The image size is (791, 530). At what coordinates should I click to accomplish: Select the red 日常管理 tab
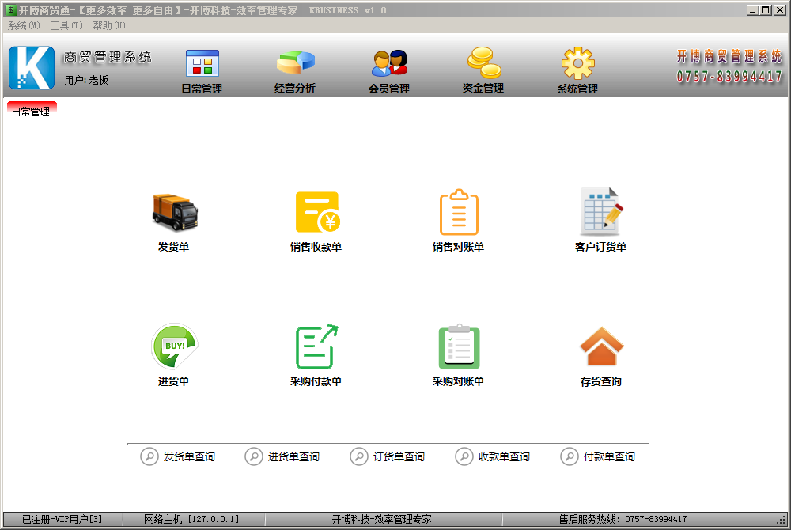[32, 111]
